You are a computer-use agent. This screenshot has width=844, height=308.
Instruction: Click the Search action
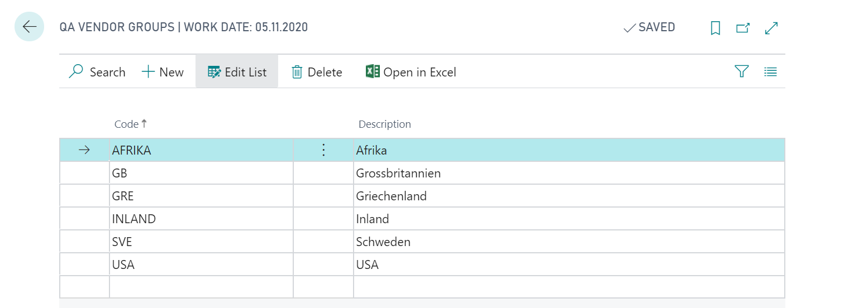click(97, 72)
